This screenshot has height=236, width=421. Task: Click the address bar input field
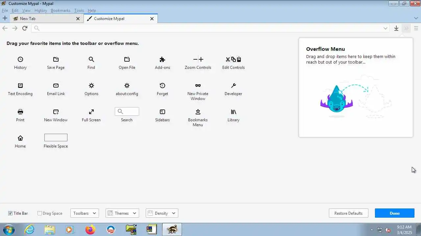(x=210, y=29)
